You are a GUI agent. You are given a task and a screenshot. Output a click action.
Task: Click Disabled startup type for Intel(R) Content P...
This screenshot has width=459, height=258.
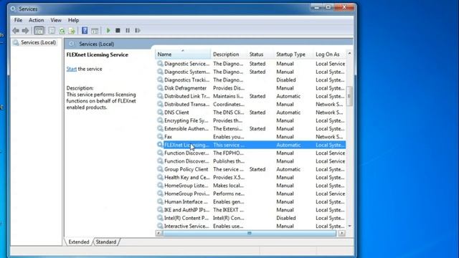(286, 218)
